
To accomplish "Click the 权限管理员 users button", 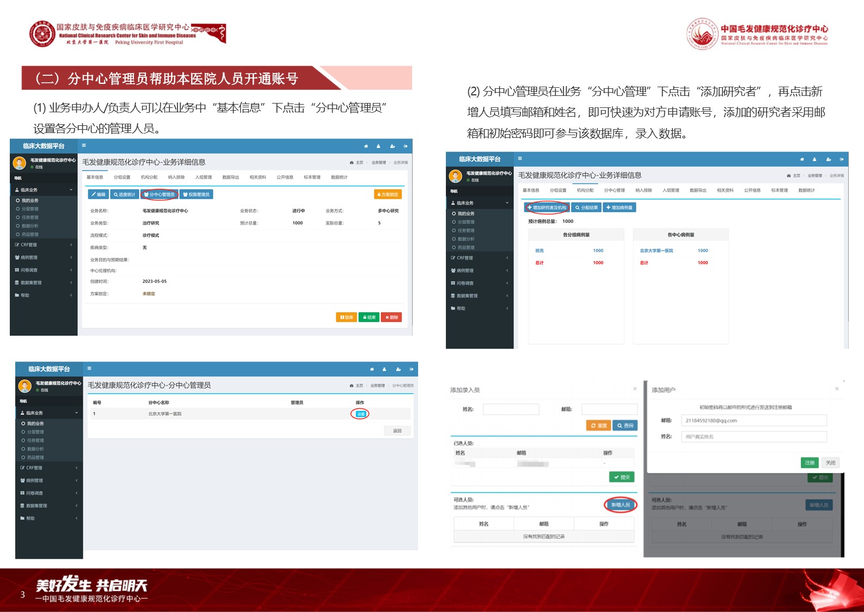I will coord(197,195).
